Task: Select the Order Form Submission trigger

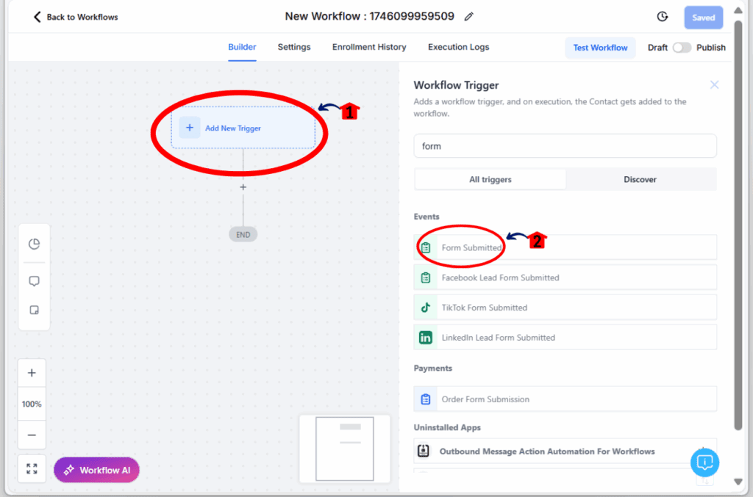Action: pyautogui.click(x=565, y=399)
